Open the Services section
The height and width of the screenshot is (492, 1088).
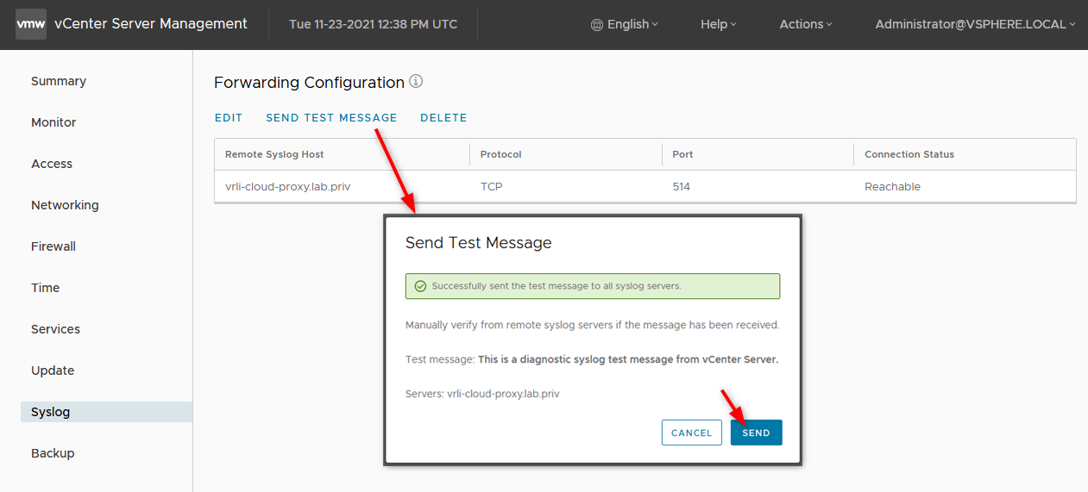pos(55,329)
